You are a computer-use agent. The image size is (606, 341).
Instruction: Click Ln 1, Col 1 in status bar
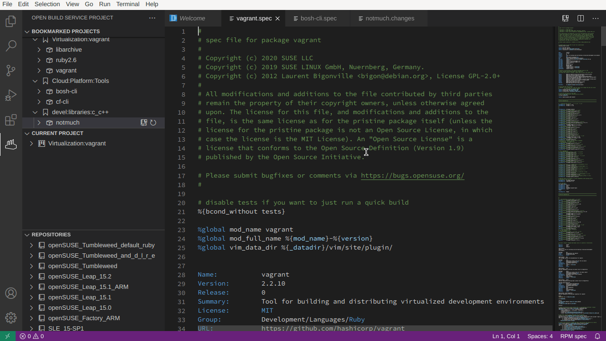506,336
